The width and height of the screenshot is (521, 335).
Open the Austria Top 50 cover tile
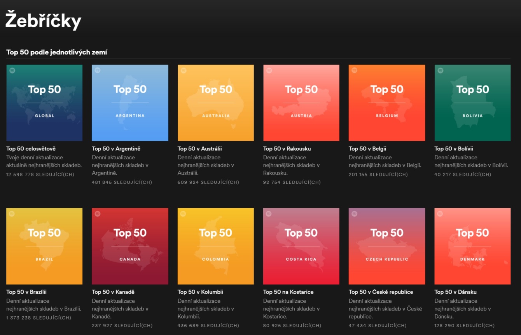[x=301, y=103]
